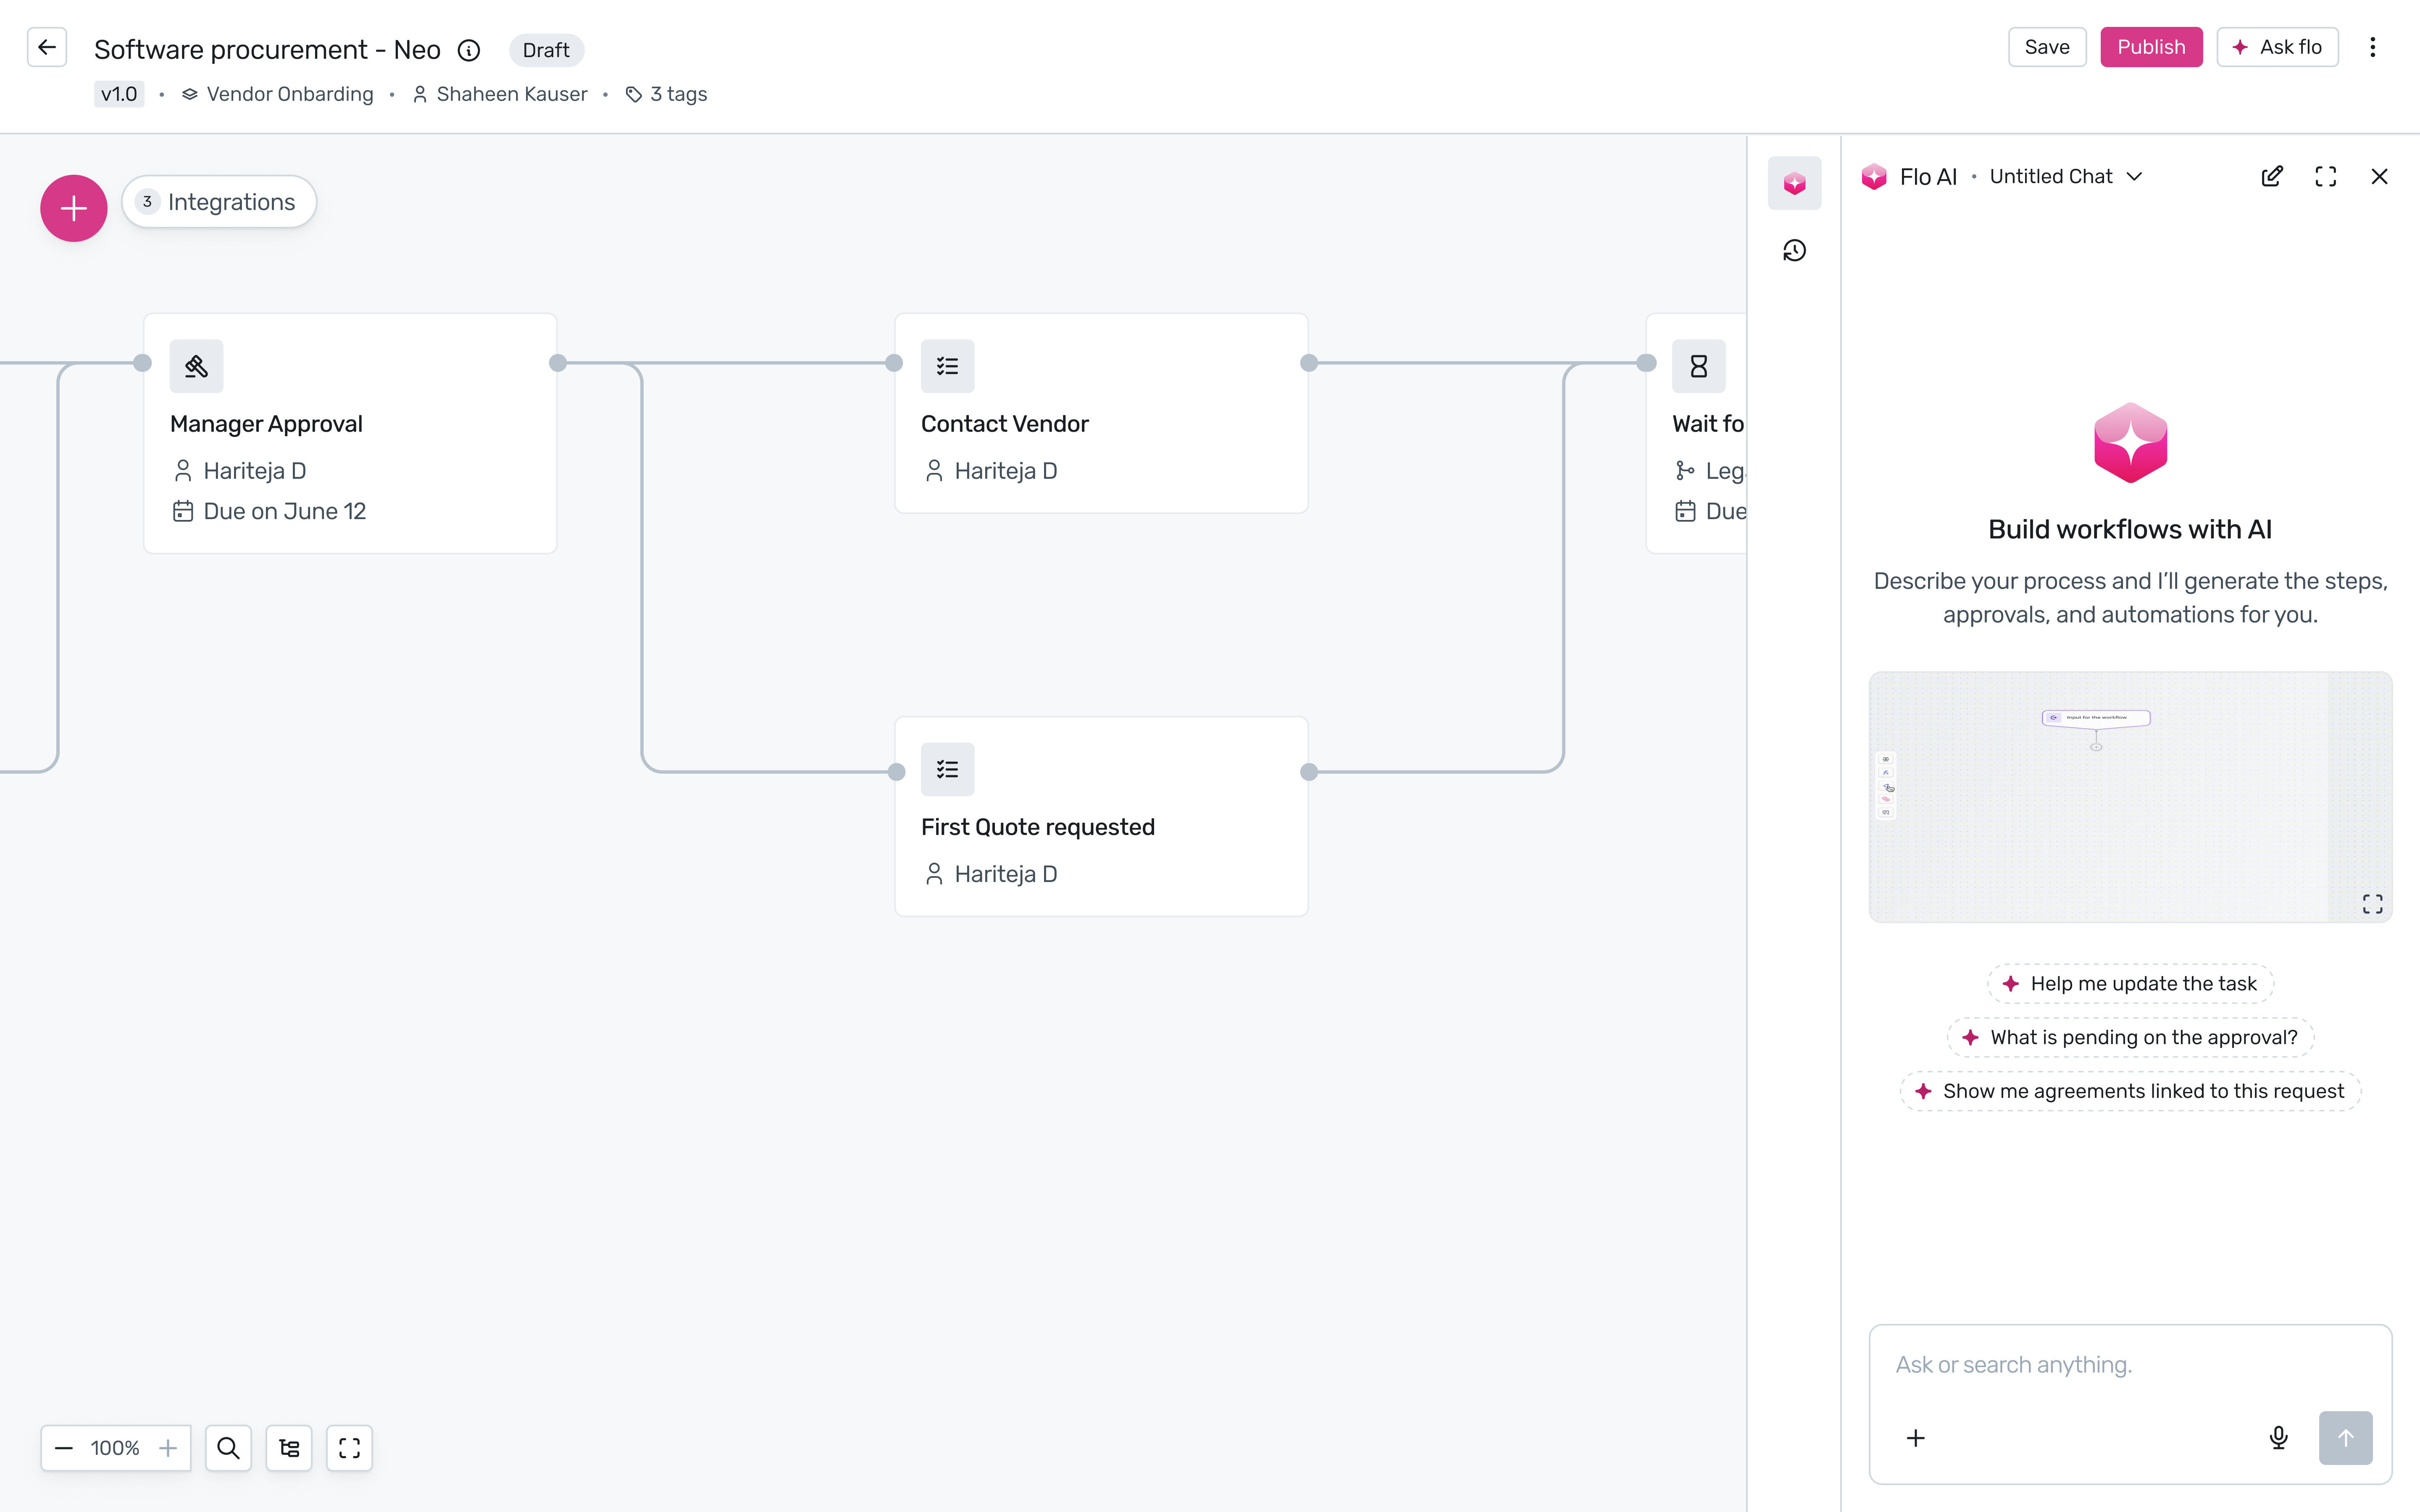Expand Flo AI panel to fullscreen
2420x1512 pixels.
(x=2326, y=177)
